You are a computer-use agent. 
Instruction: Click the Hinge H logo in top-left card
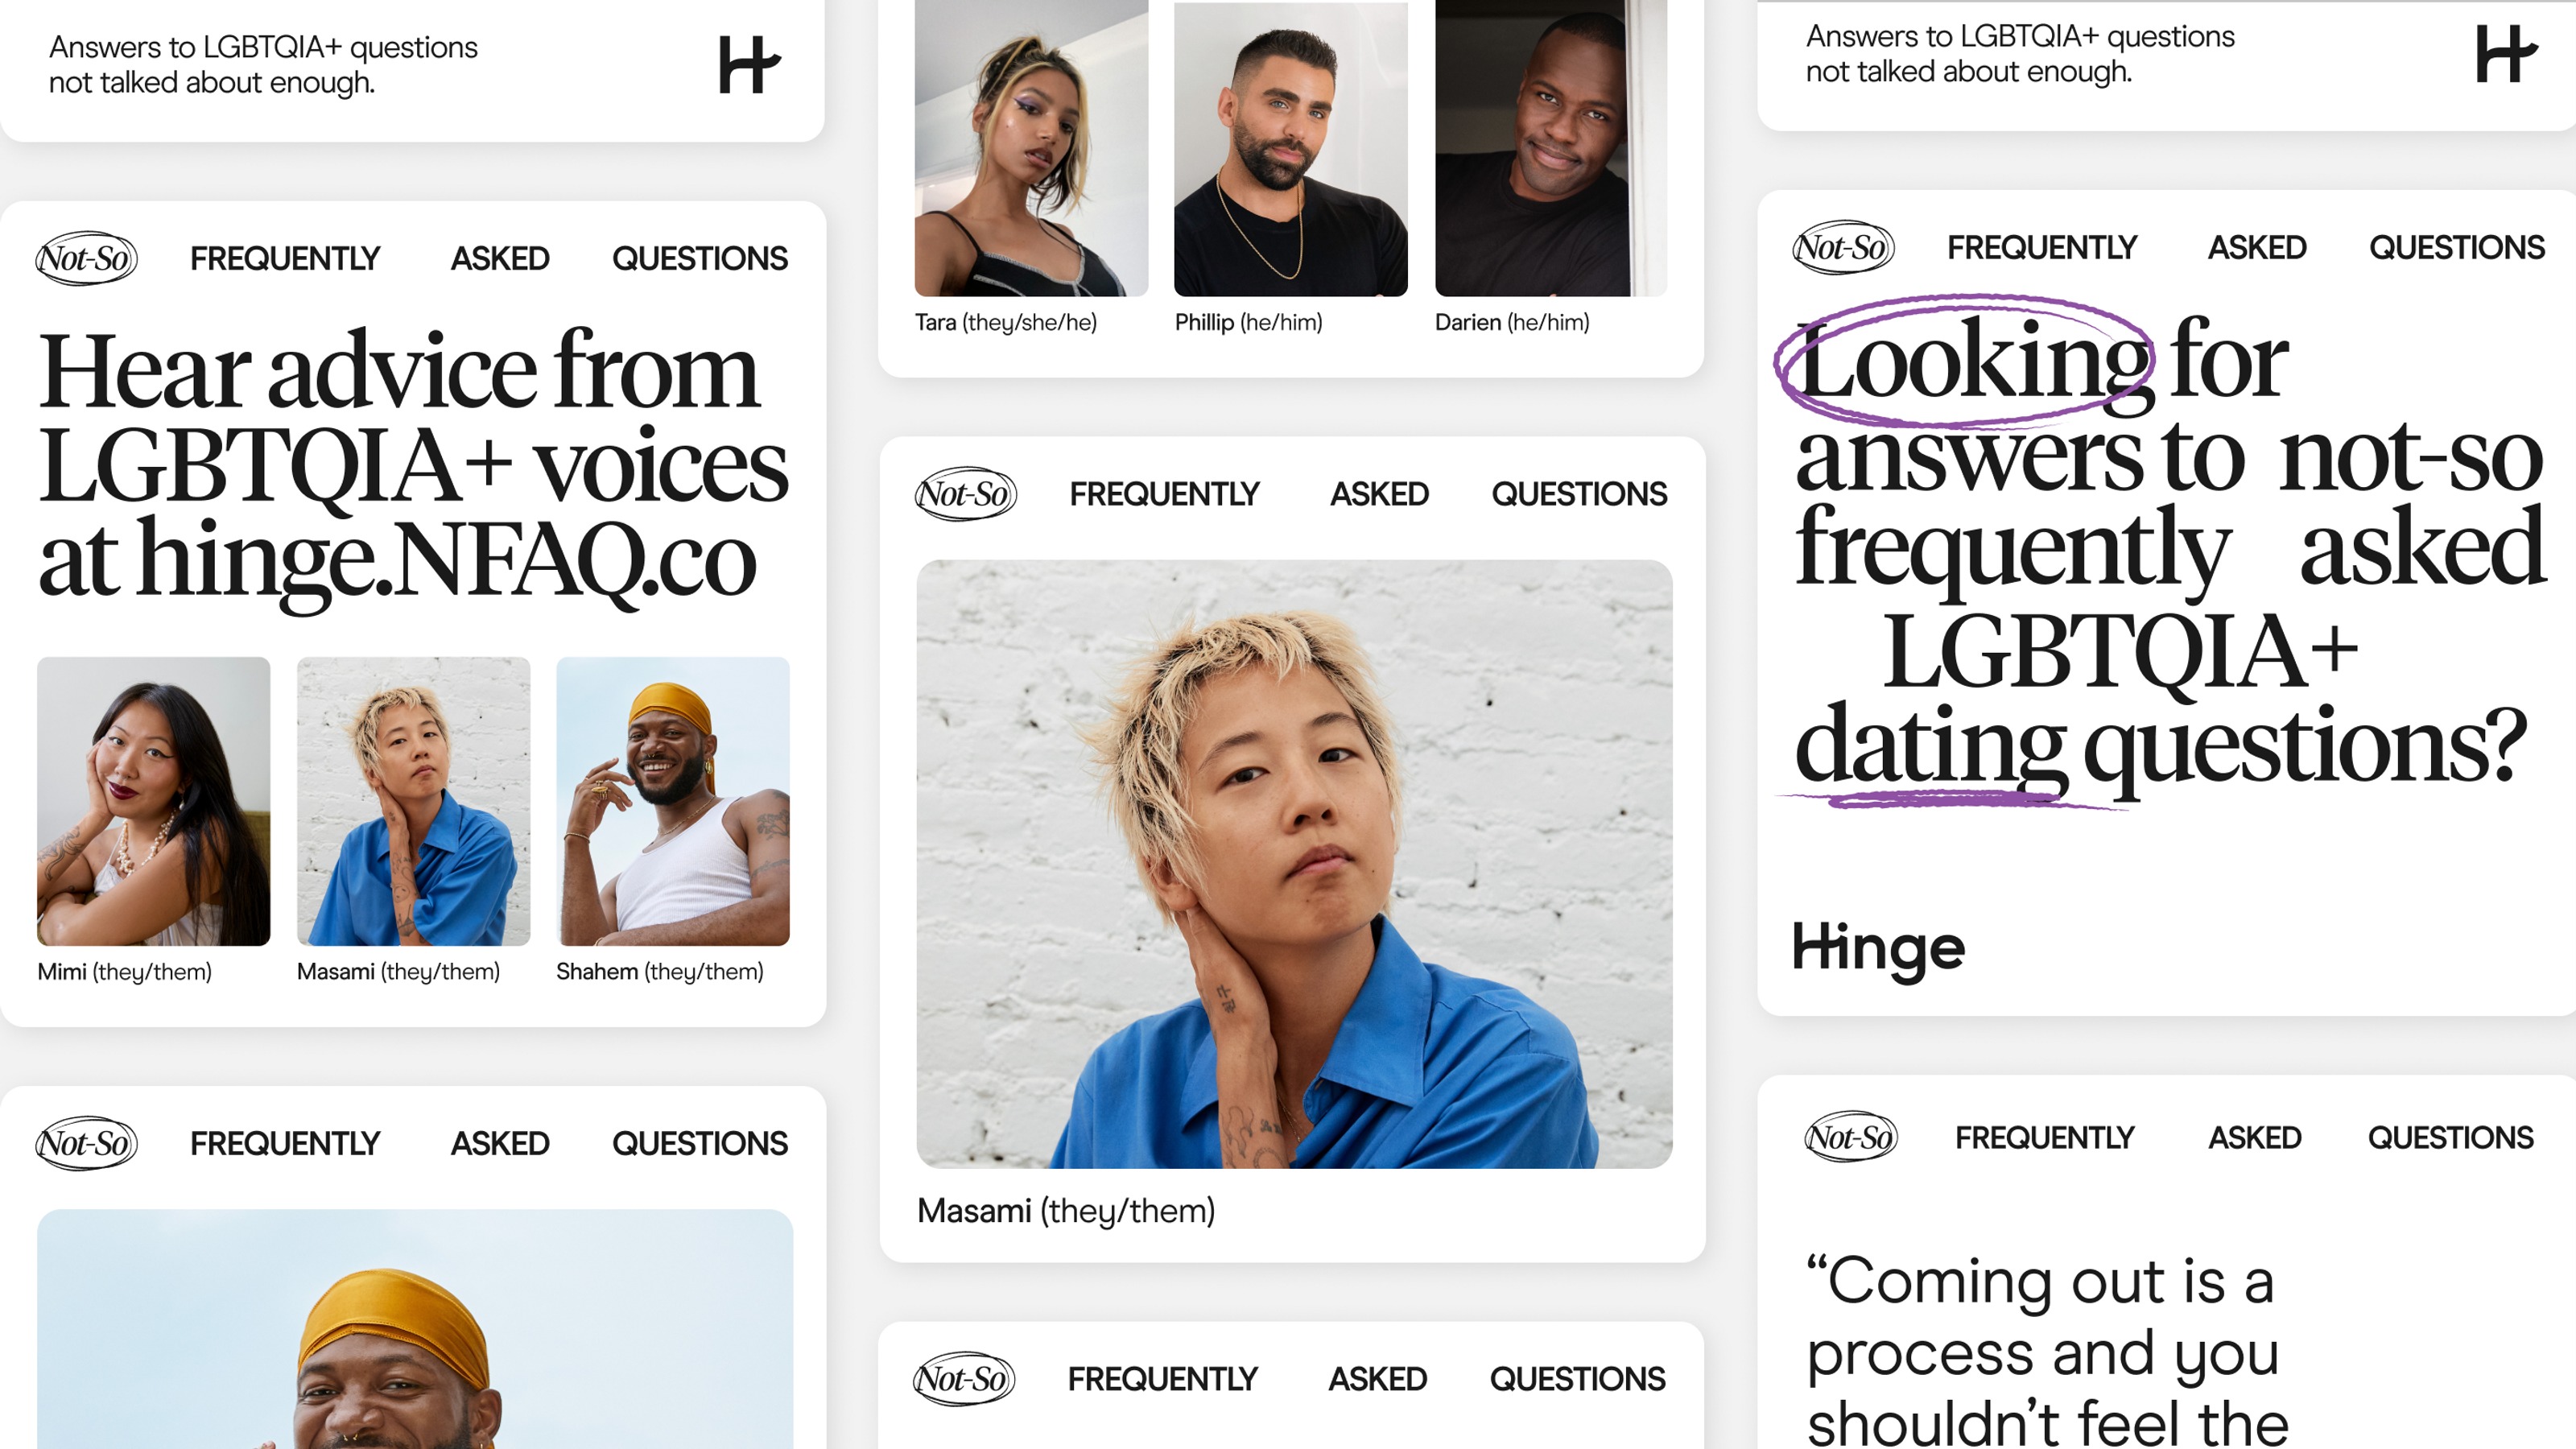pyautogui.click(x=749, y=65)
